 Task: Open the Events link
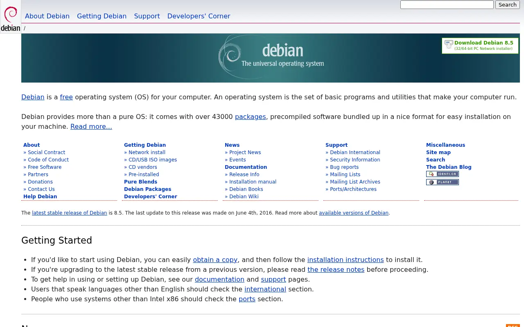(x=237, y=160)
